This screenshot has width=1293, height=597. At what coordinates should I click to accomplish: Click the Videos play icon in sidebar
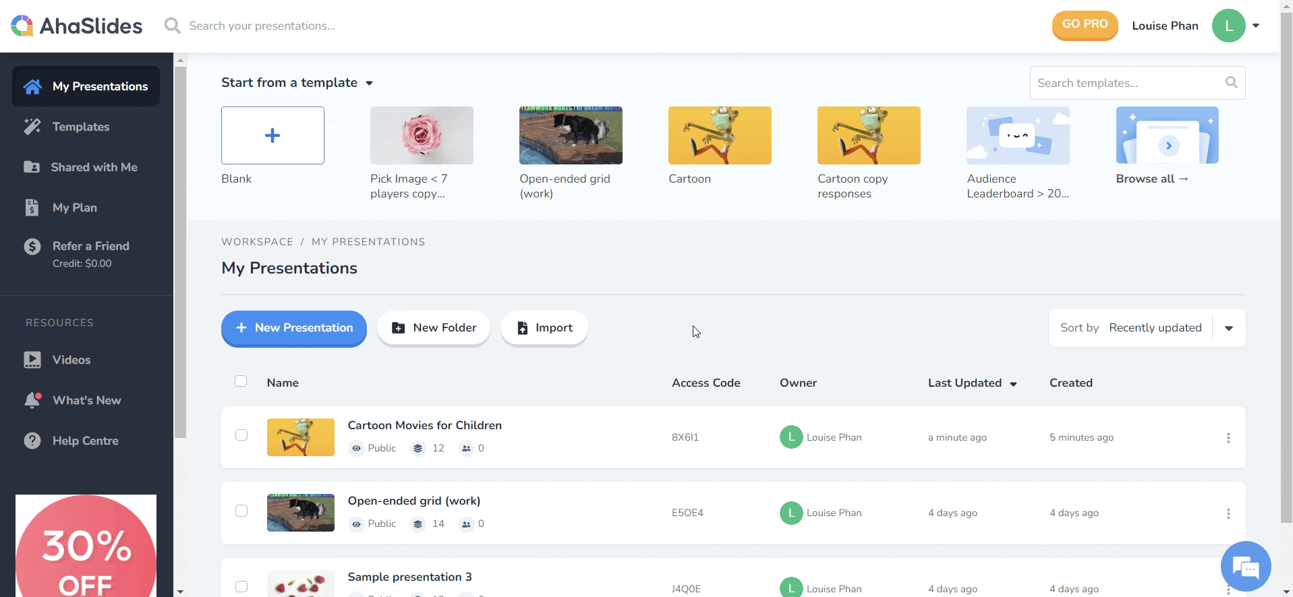click(32, 360)
